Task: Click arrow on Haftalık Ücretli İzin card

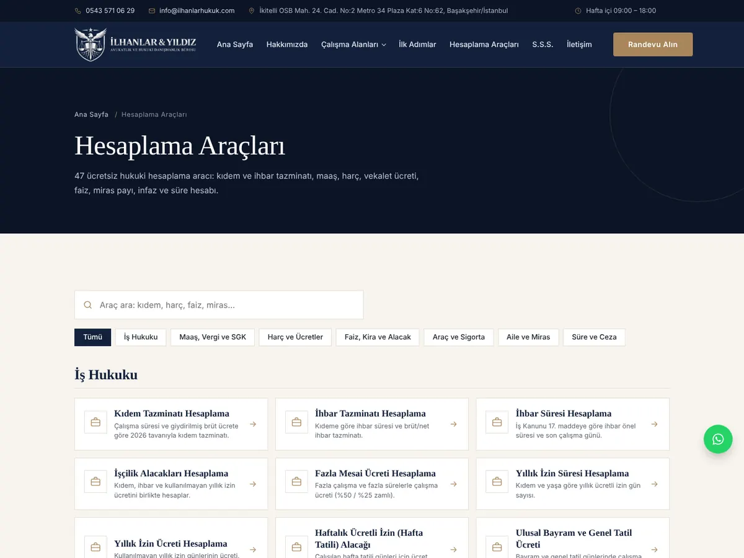Action: click(454, 549)
